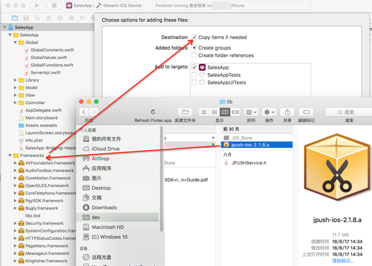Toggle SalesApp target checkbox
The image size is (372, 266).
tap(194, 68)
